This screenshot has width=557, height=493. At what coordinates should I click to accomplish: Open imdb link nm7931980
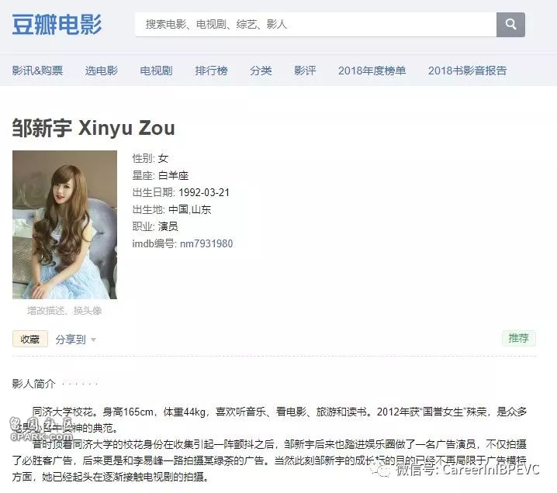[x=206, y=244]
